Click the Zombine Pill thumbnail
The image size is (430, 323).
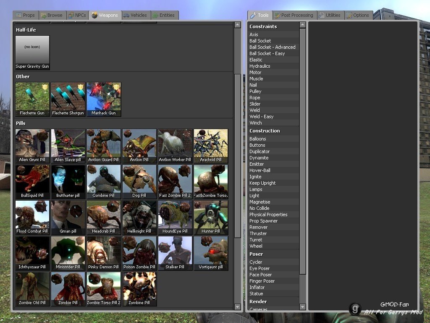139,289
